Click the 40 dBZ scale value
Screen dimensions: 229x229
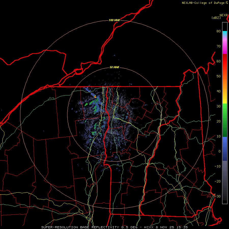pos(219,91)
